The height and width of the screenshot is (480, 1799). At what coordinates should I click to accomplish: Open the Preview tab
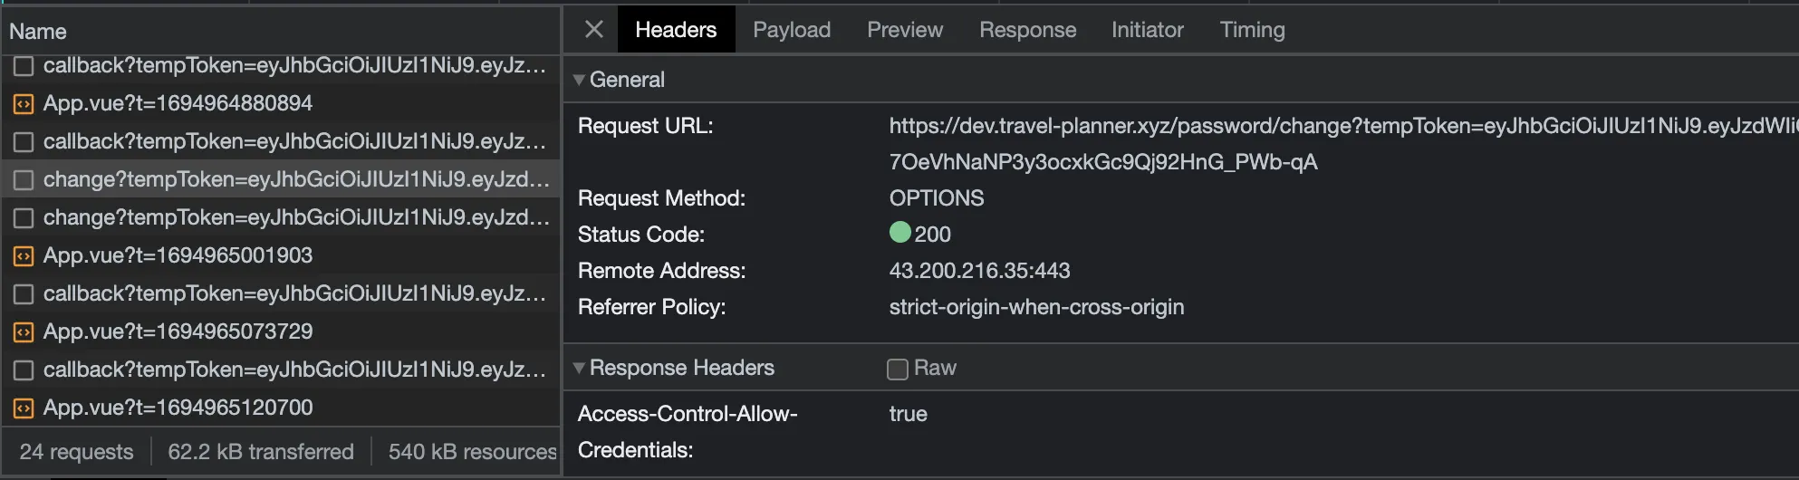click(904, 30)
